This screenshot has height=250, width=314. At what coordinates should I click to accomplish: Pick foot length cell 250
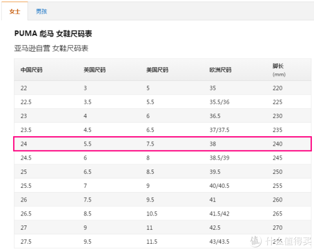pos(277,172)
